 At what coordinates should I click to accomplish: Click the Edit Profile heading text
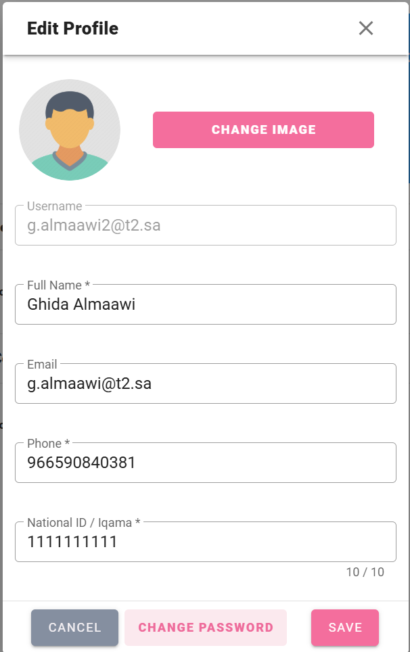coord(73,28)
